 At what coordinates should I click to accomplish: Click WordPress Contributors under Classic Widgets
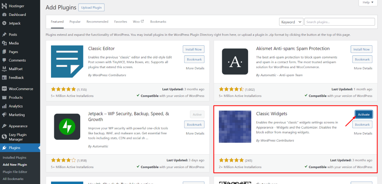(x=277, y=140)
